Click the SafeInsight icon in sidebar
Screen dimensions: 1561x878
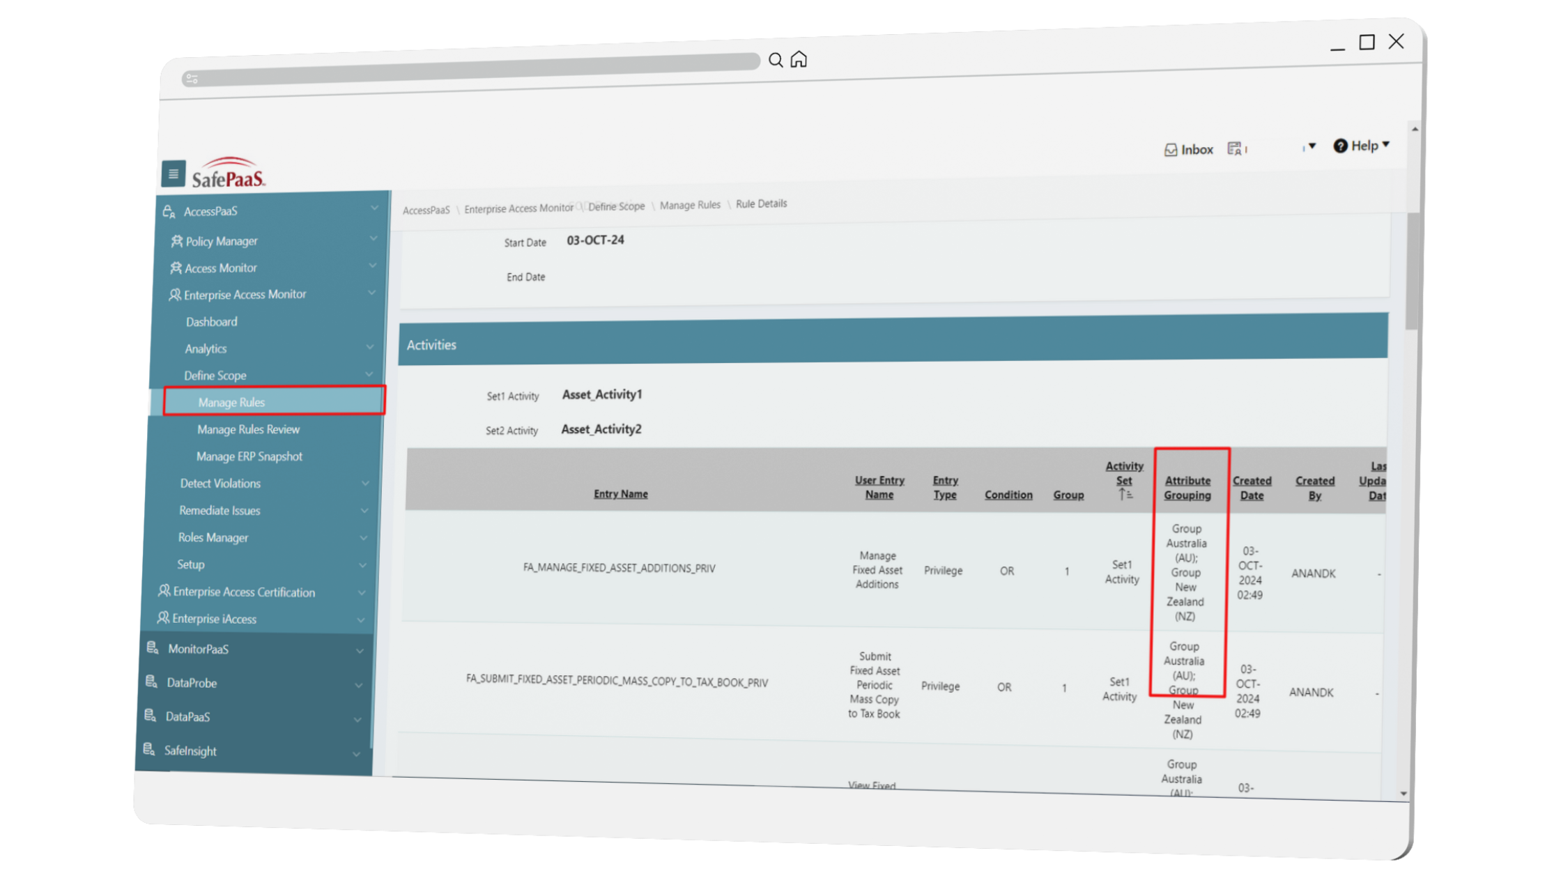(x=148, y=749)
